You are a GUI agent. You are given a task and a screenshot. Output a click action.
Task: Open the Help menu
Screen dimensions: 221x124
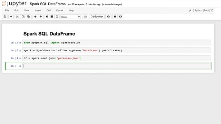click(x=71, y=10)
